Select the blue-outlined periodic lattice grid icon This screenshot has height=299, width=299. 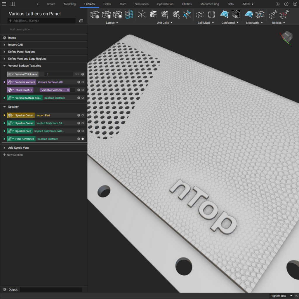(x=129, y=15)
